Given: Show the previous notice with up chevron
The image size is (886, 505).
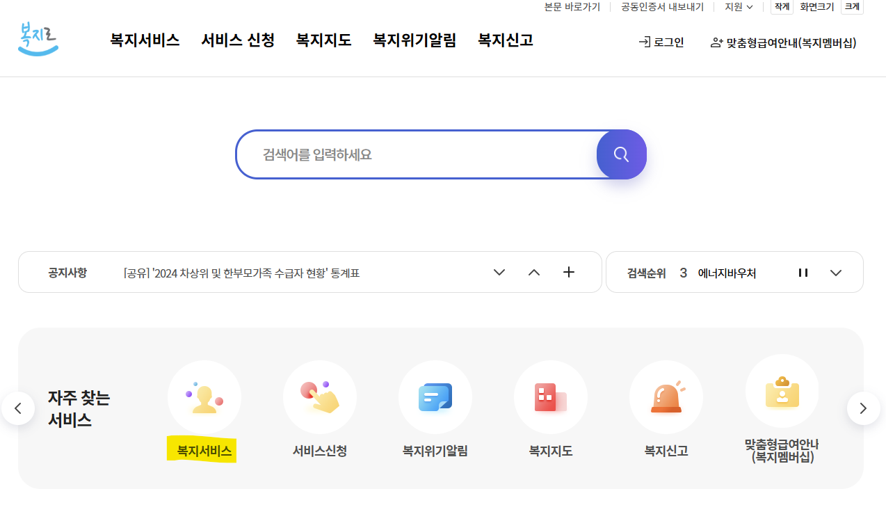Looking at the screenshot, I should (534, 272).
